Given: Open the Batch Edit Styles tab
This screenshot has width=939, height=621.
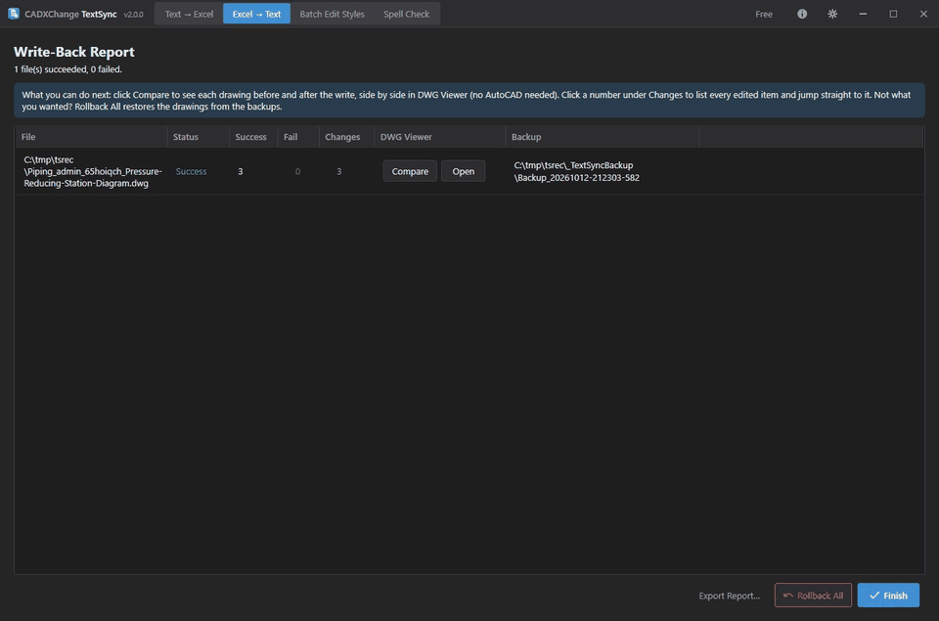Looking at the screenshot, I should click(x=332, y=14).
